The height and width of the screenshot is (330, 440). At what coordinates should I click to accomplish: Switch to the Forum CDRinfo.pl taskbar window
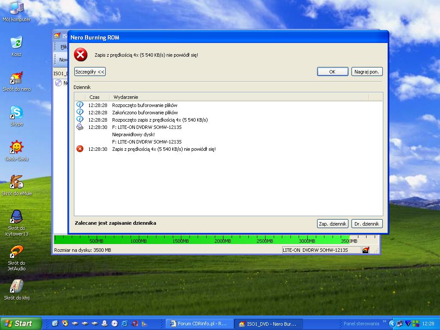tap(200, 324)
